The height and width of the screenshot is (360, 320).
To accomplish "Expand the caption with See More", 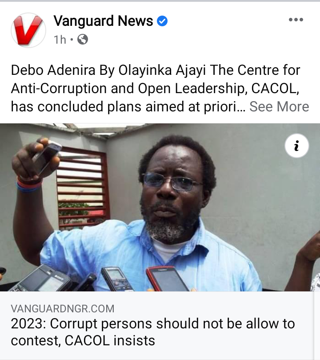I will tap(279, 107).
